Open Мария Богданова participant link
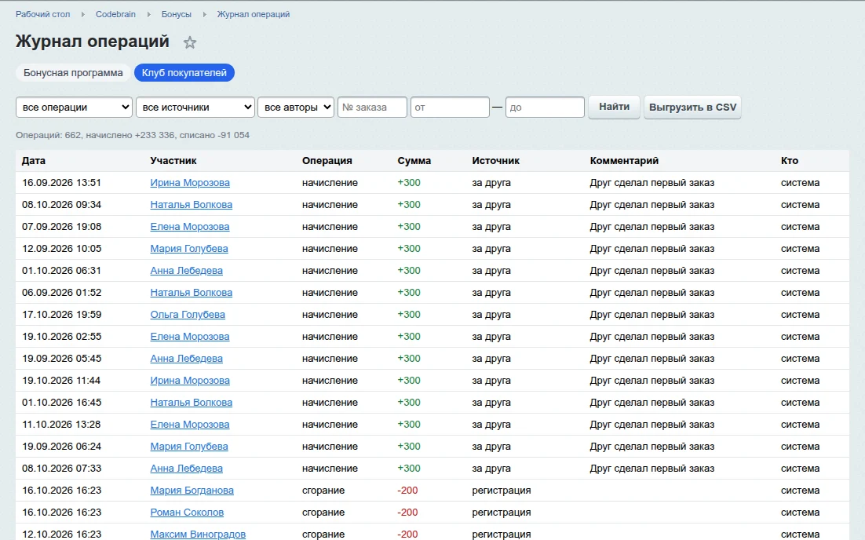The image size is (865, 540). tap(192, 491)
